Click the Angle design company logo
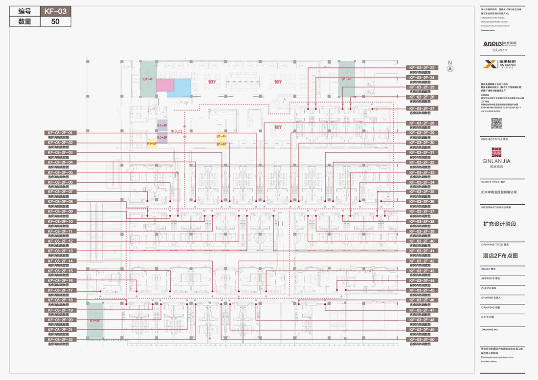The height and width of the screenshot is (380, 538). [496, 44]
